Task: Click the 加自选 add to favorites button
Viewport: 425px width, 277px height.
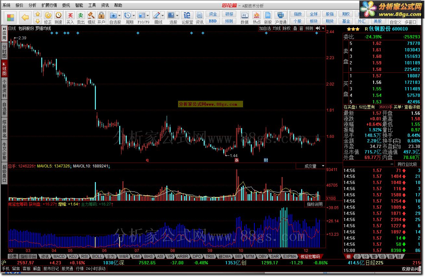Action: [x=265, y=29]
